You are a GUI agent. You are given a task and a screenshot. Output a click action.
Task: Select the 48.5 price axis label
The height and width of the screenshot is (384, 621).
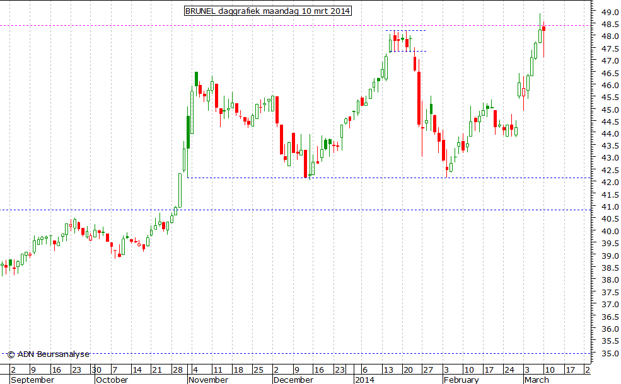click(610, 24)
